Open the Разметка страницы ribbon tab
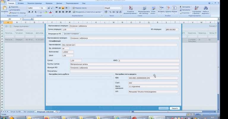 pos(34,3)
